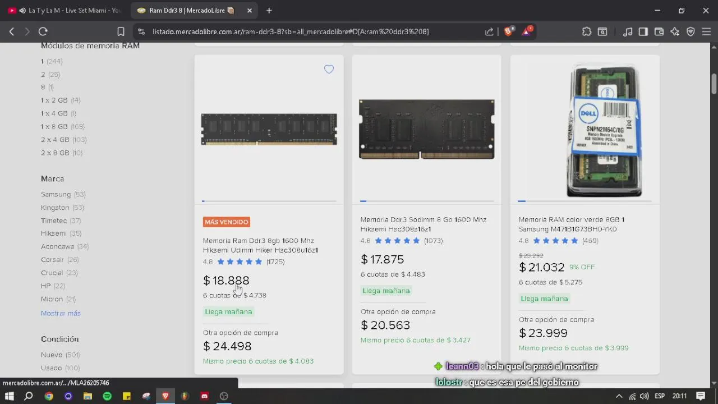718x404 pixels.
Task: Launch Chrome from the taskbar
Action: [49, 396]
